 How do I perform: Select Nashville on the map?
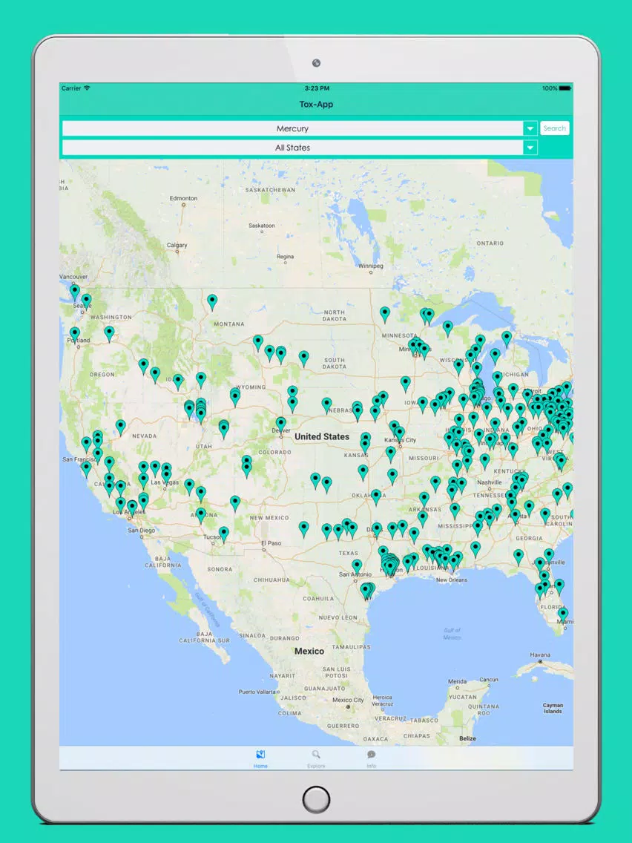pos(489,482)
